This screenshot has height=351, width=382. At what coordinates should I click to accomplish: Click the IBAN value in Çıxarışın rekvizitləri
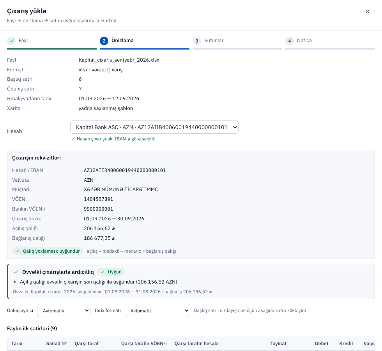click(x=125, y=170)
